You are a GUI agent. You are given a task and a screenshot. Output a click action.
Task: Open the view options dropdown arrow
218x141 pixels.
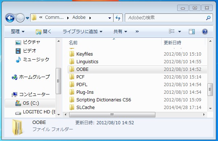179,32
